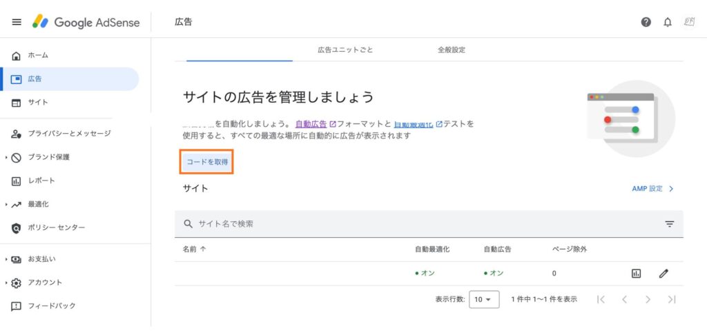Click the サイト名で検索 search field
The image size is (707, 335).
414,224
